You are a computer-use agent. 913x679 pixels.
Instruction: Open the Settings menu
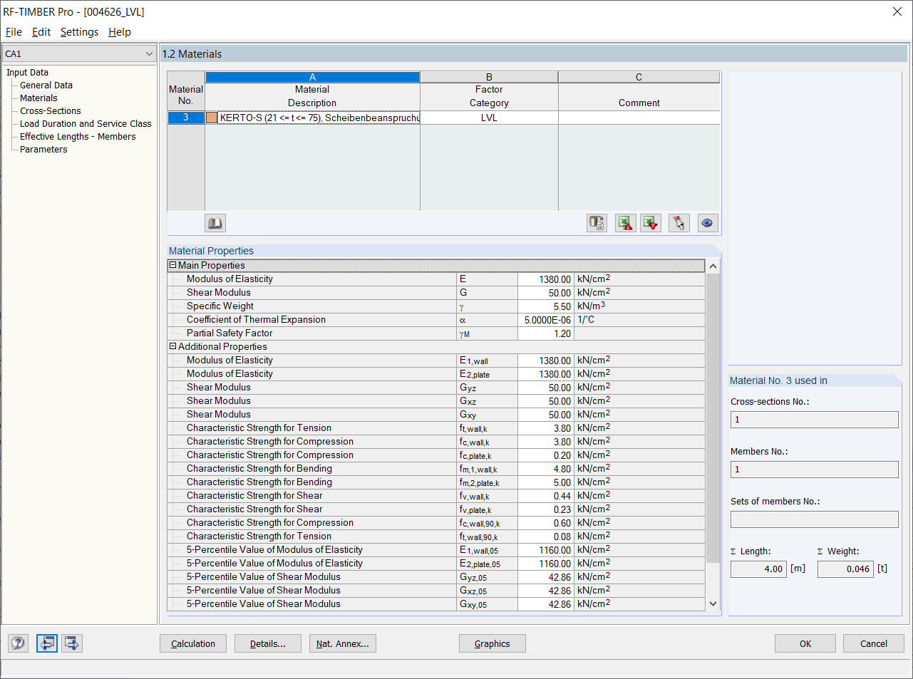point(79,32)
